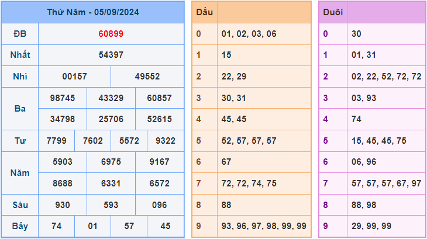Viewport: 427px width, 239px height.
Task: Click sixth prize number 593
Action: (x=111, y=205)
